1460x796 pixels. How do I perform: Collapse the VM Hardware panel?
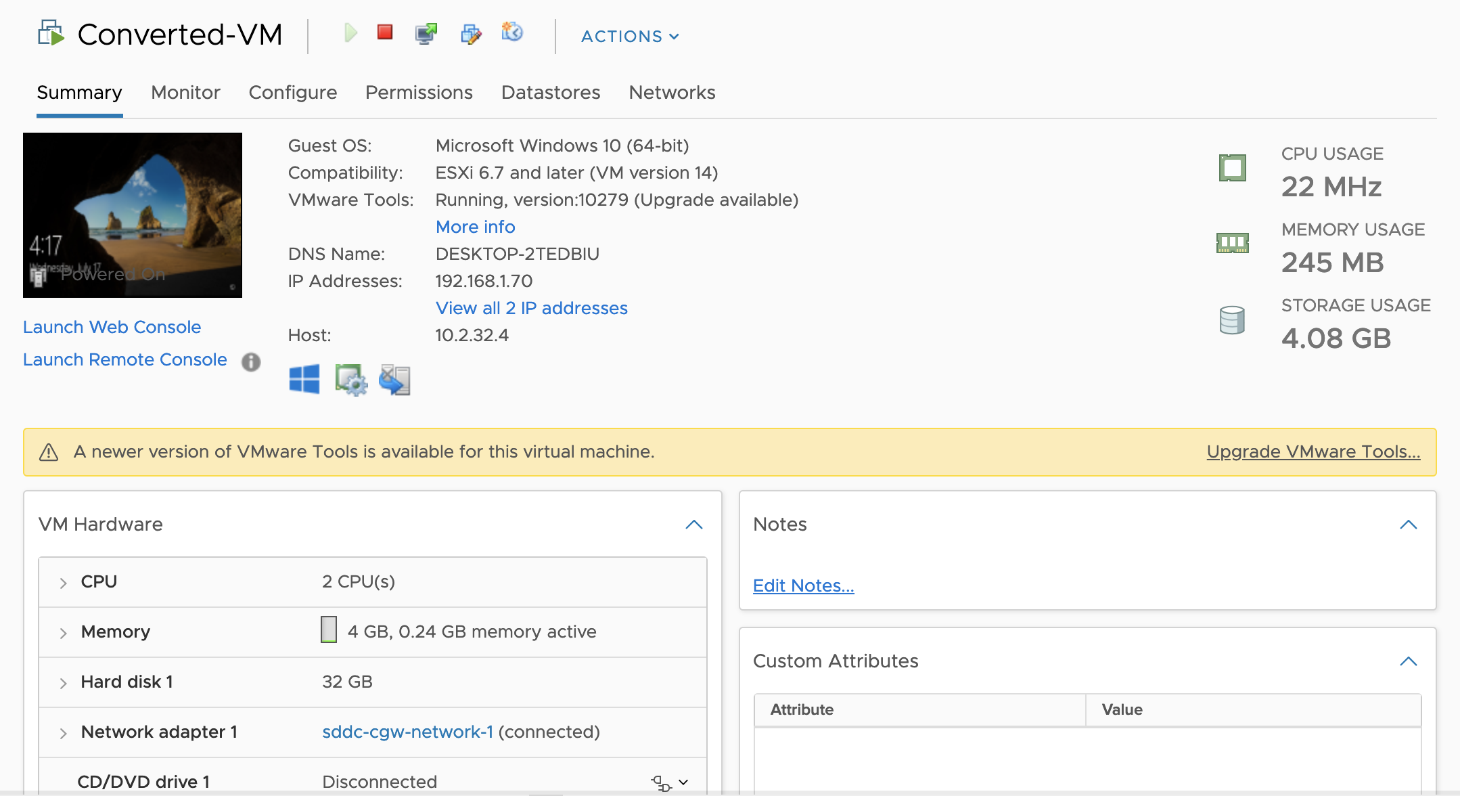point(694,525)
